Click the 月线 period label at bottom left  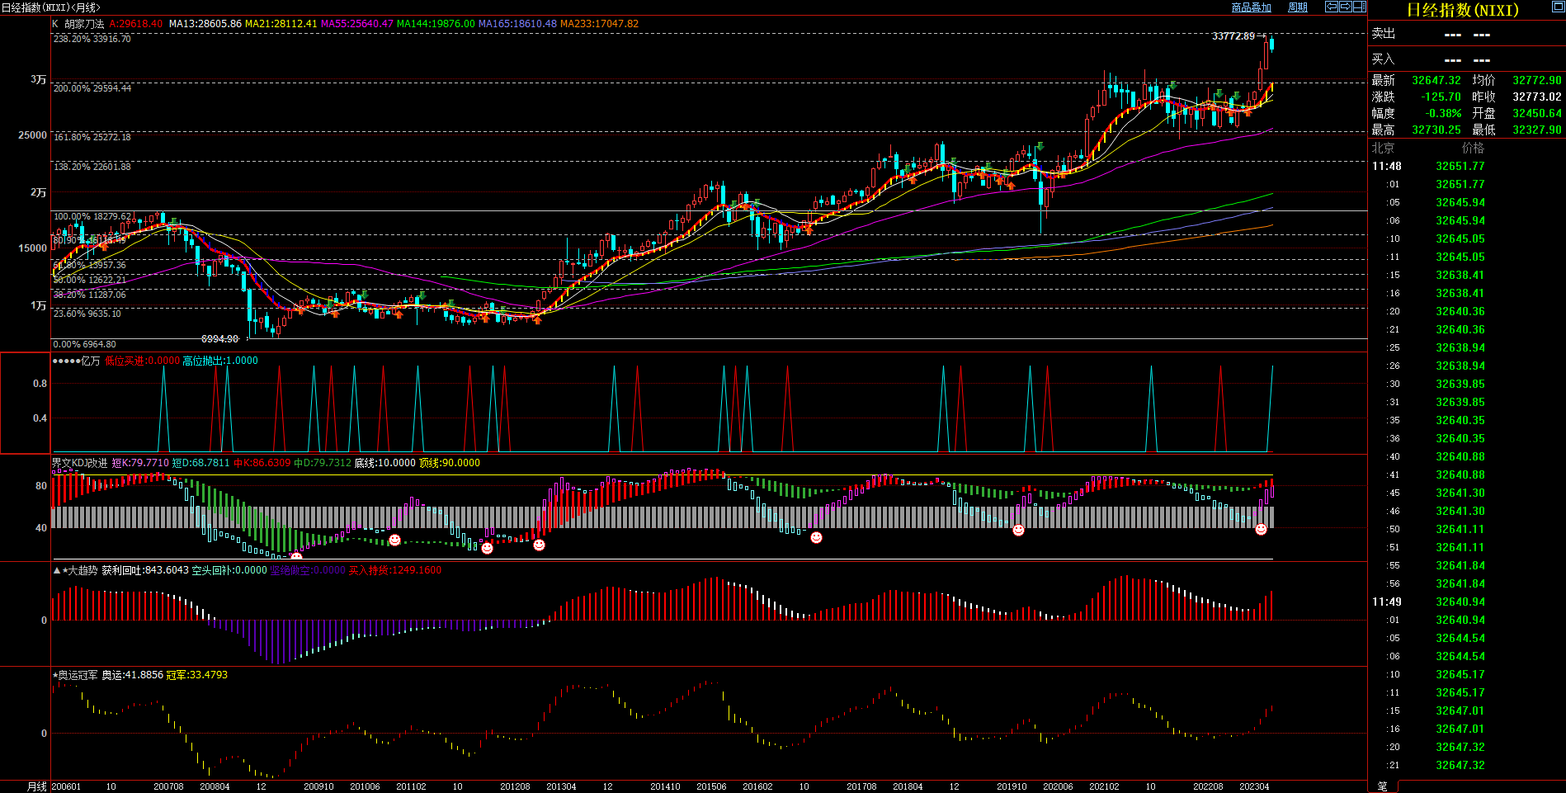[x=37, y=786]
